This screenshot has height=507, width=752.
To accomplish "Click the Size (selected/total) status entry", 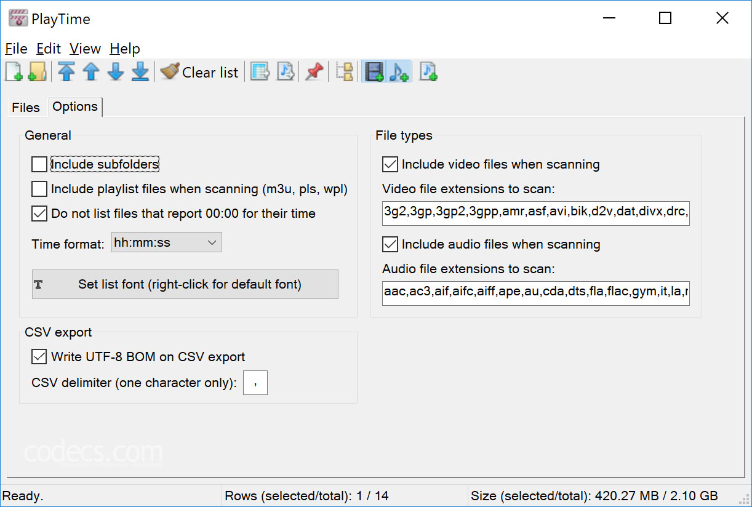I will point(594,495).
